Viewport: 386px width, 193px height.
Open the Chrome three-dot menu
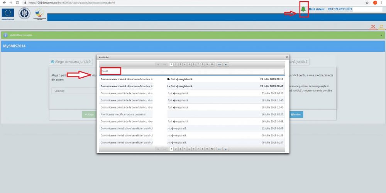[381, 2]
